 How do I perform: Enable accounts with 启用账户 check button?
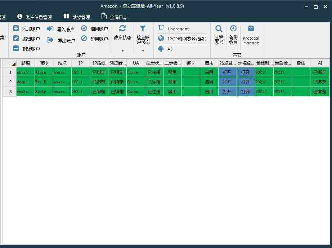click(84, 28)
